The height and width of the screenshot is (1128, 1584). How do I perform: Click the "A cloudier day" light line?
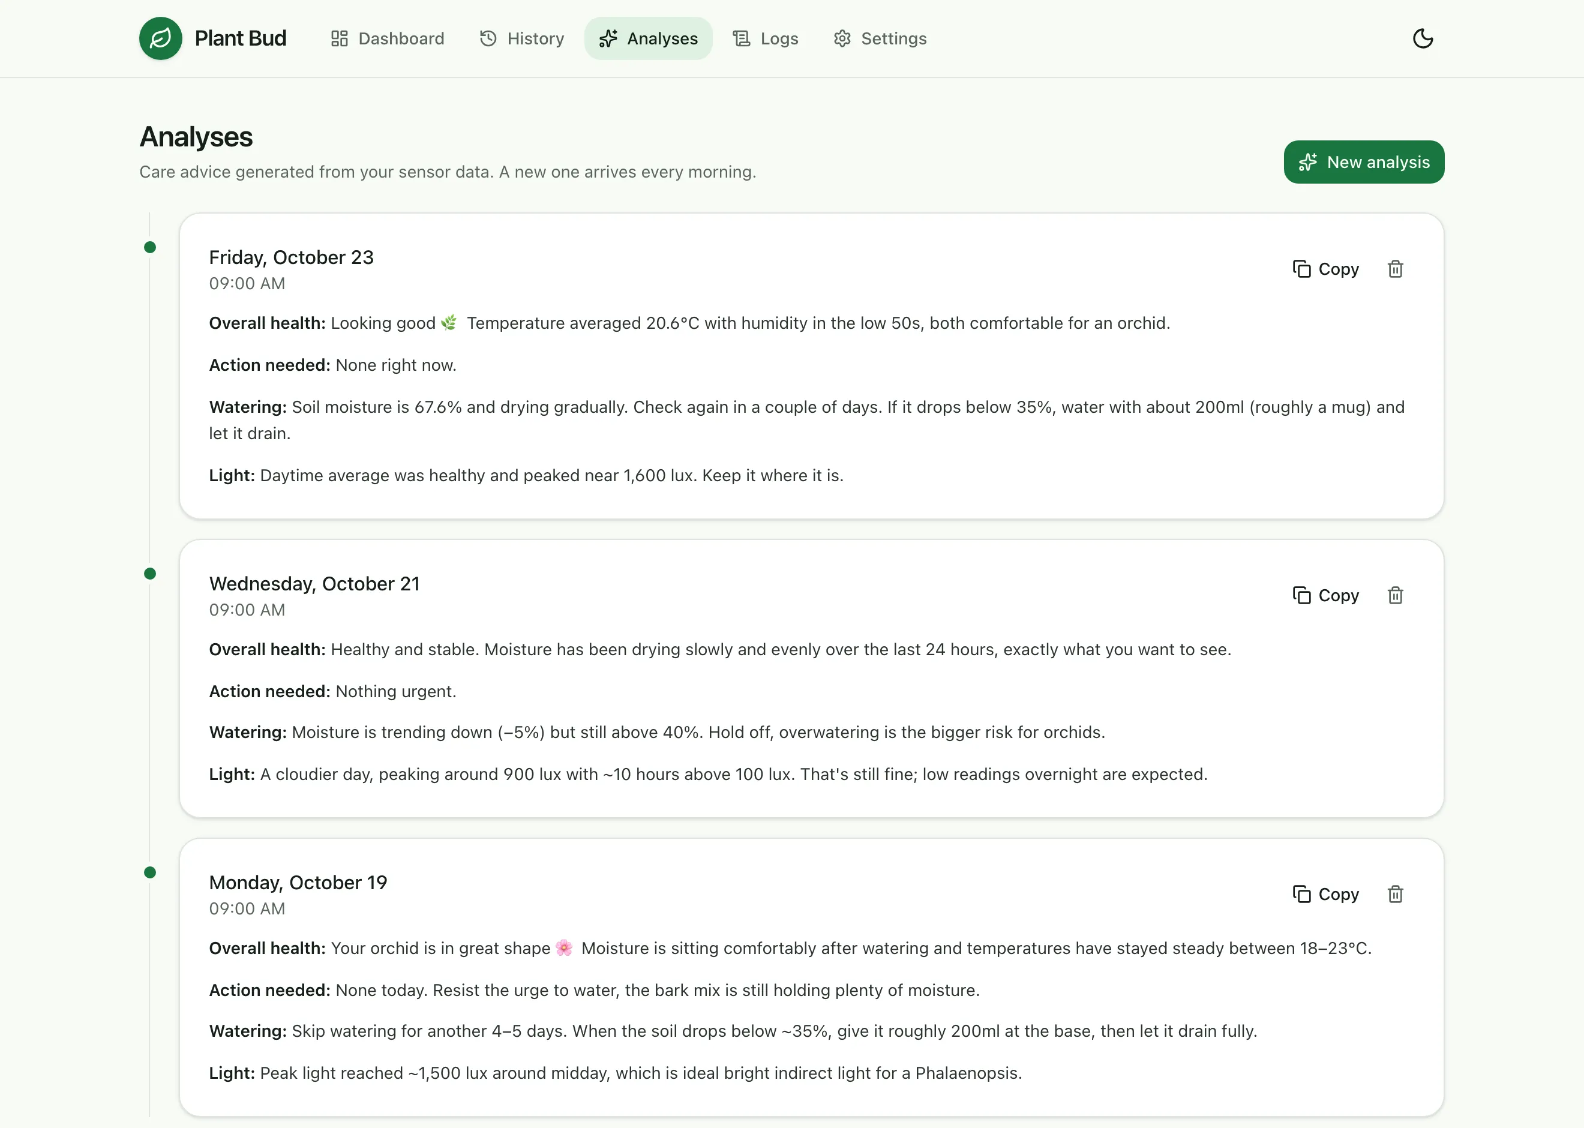(709, 774)
